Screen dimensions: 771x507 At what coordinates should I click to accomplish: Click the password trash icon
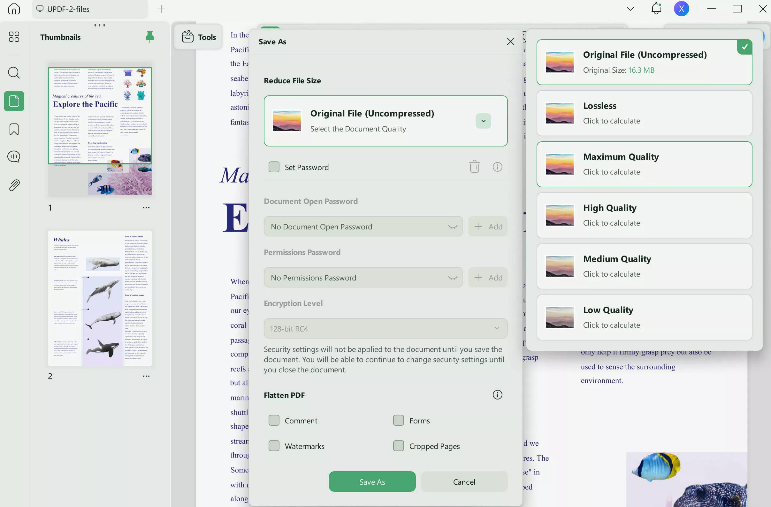474,167
